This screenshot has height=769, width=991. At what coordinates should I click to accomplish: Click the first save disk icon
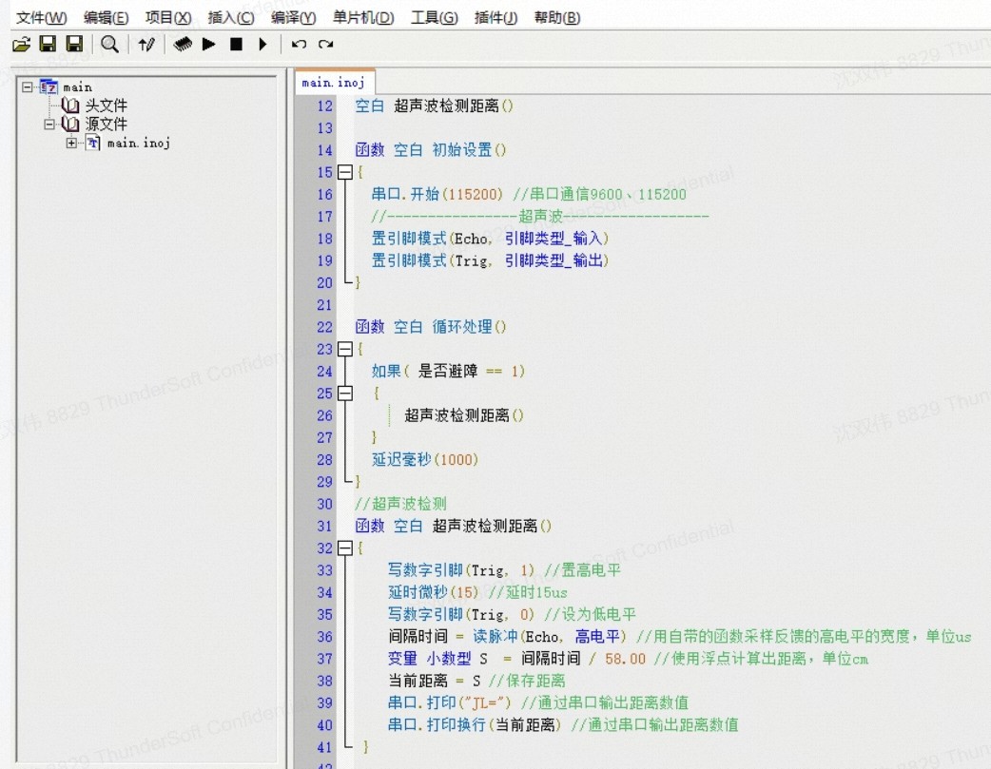click(x=49, y=44)
